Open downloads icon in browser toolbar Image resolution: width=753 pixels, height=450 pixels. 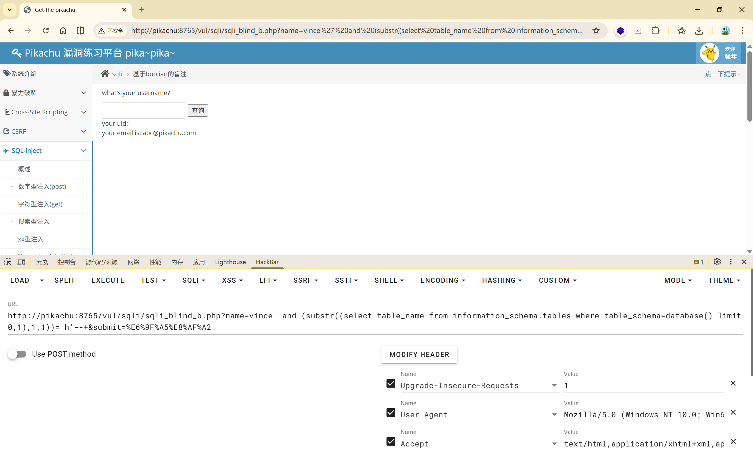(x=699, y=31)
